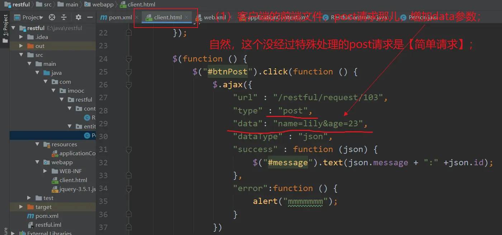Click the fold marker at line 26
502x235 pixels.
tap(129, 84)
